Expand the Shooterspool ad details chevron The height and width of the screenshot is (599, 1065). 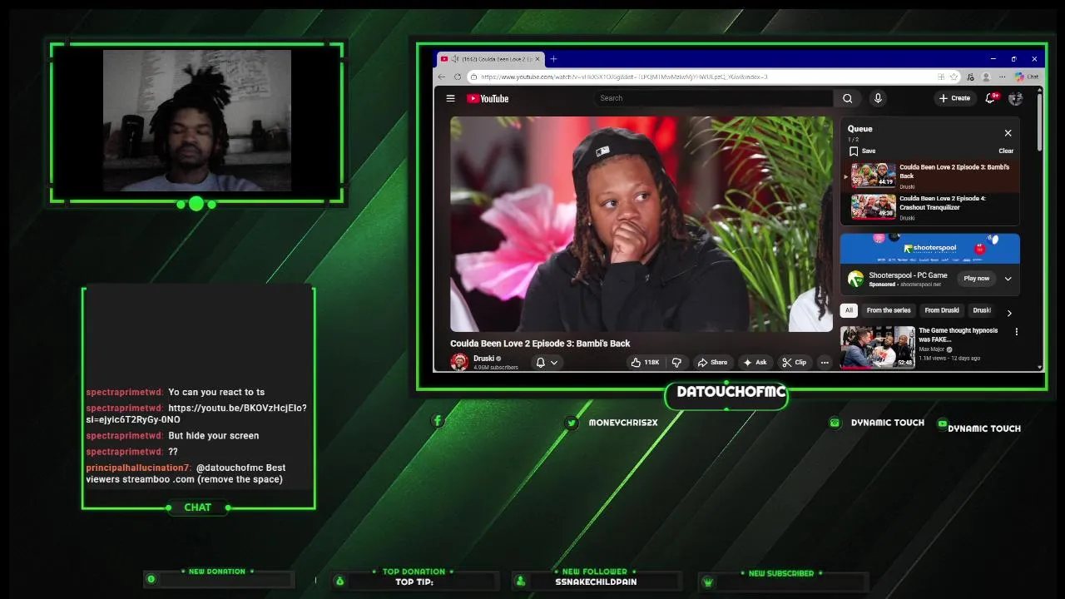click(1008, 279)
